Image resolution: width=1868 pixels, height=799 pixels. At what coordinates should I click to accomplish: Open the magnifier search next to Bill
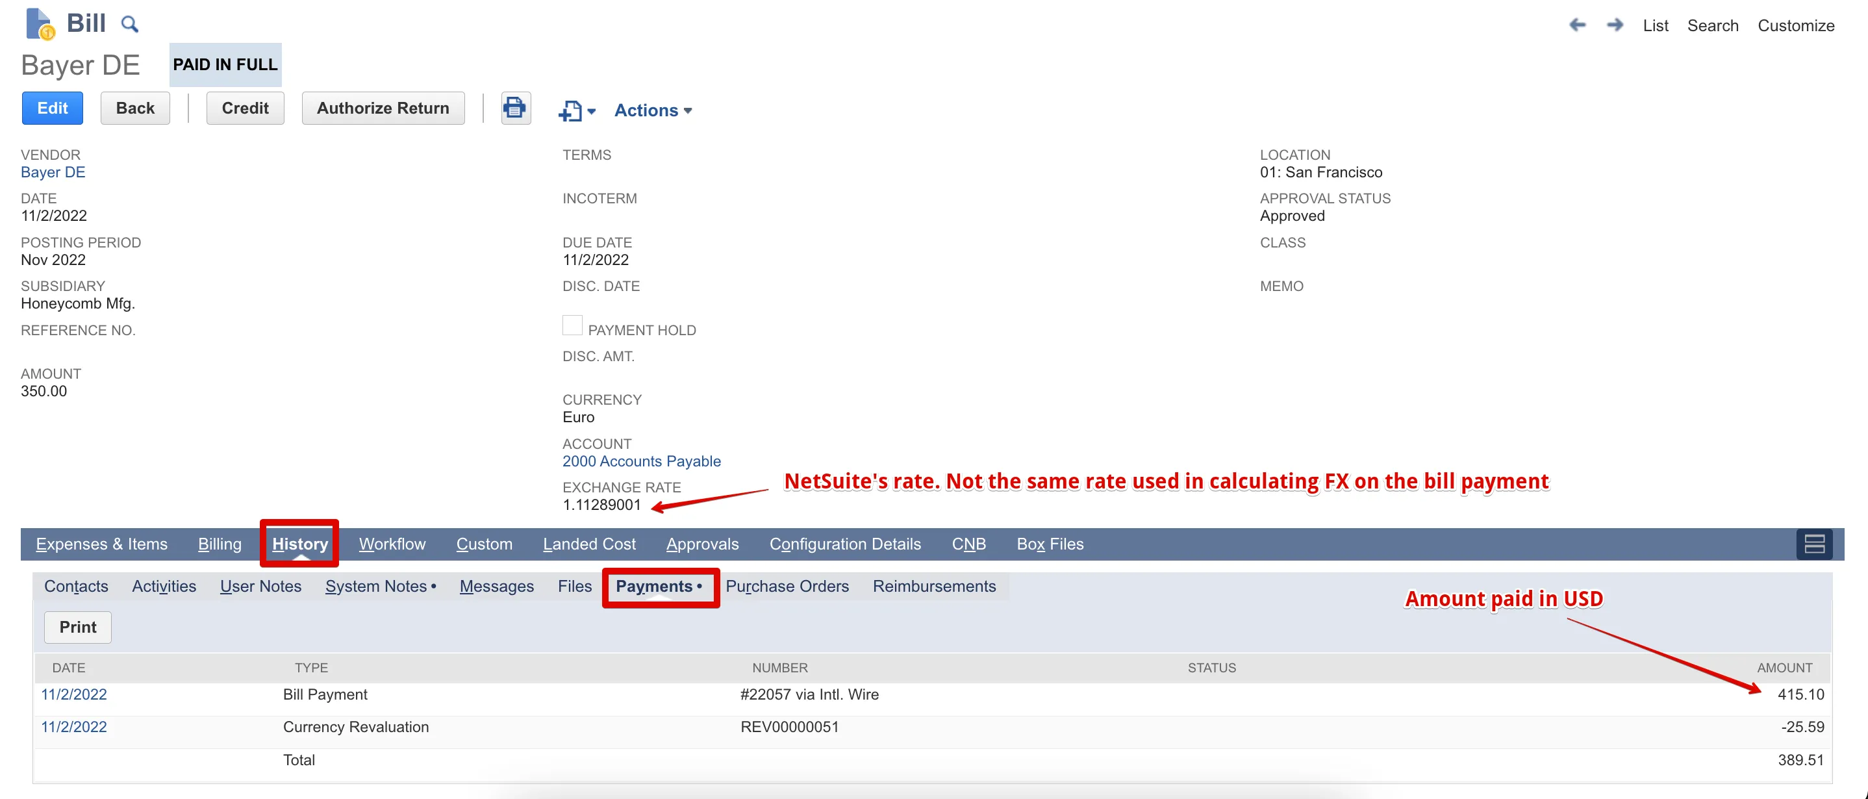pyautogui.click(x=129, y=25)
